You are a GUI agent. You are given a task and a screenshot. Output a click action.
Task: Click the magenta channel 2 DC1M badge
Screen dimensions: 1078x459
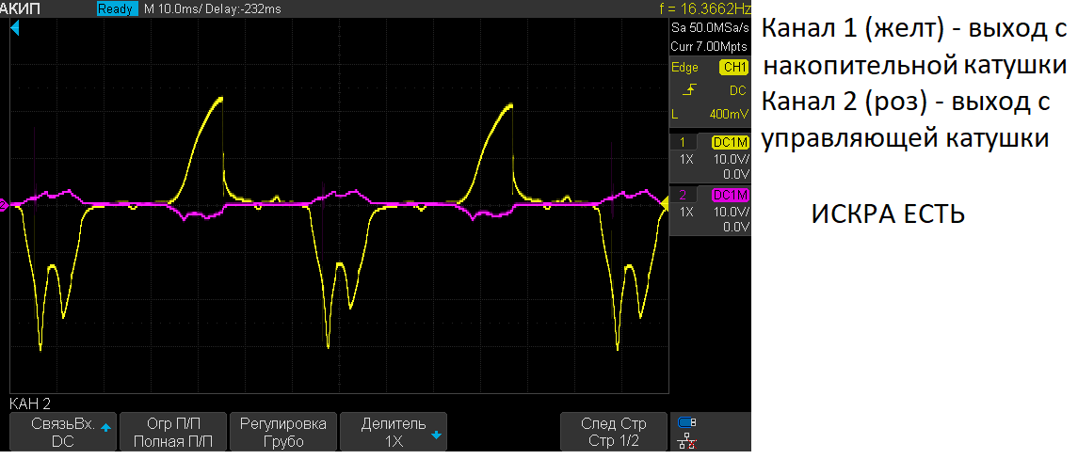[x=730, y=195]
